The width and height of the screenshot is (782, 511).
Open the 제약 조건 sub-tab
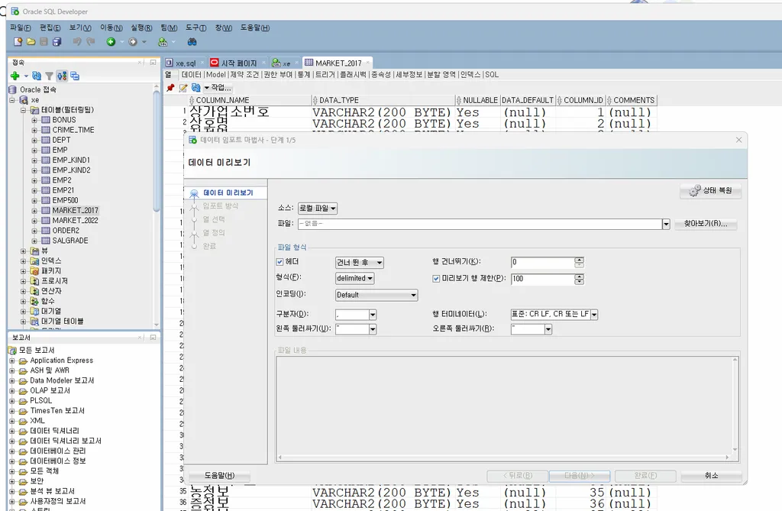pos(244,74)
